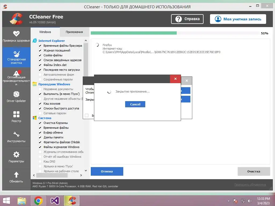Open Windows Start menu

click(6, 201)
